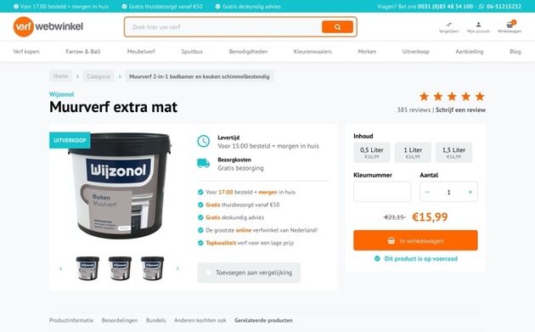
Task: Decrease quantity with minus button
Action: click(x=427, y=192)
